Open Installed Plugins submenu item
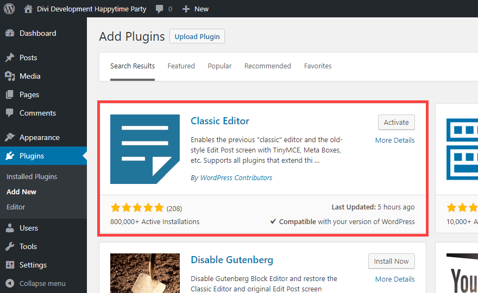This screenshot has width=478, height=293. pyautogui.click(x=32, y=176)
